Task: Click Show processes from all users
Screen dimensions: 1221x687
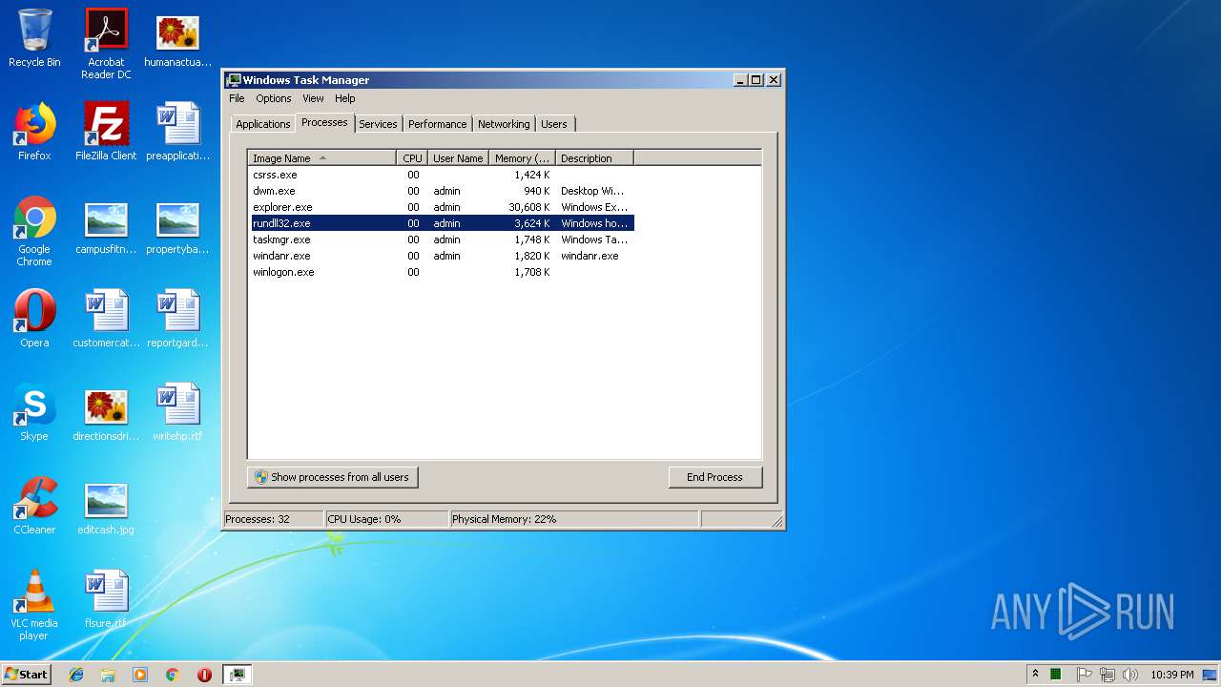Action: [332, 477]
